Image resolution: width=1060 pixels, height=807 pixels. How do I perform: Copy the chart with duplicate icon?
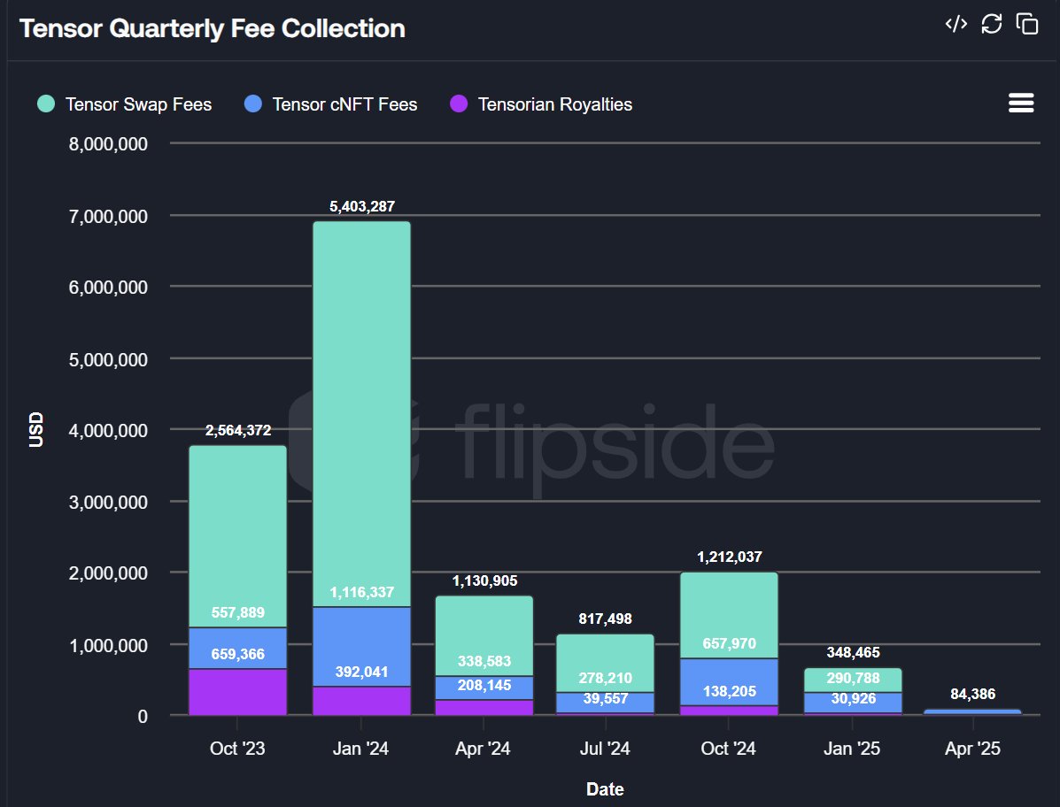tap(1027, 24)
